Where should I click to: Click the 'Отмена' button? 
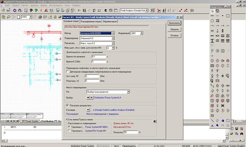pyautogui.click(x=174, y=35)
